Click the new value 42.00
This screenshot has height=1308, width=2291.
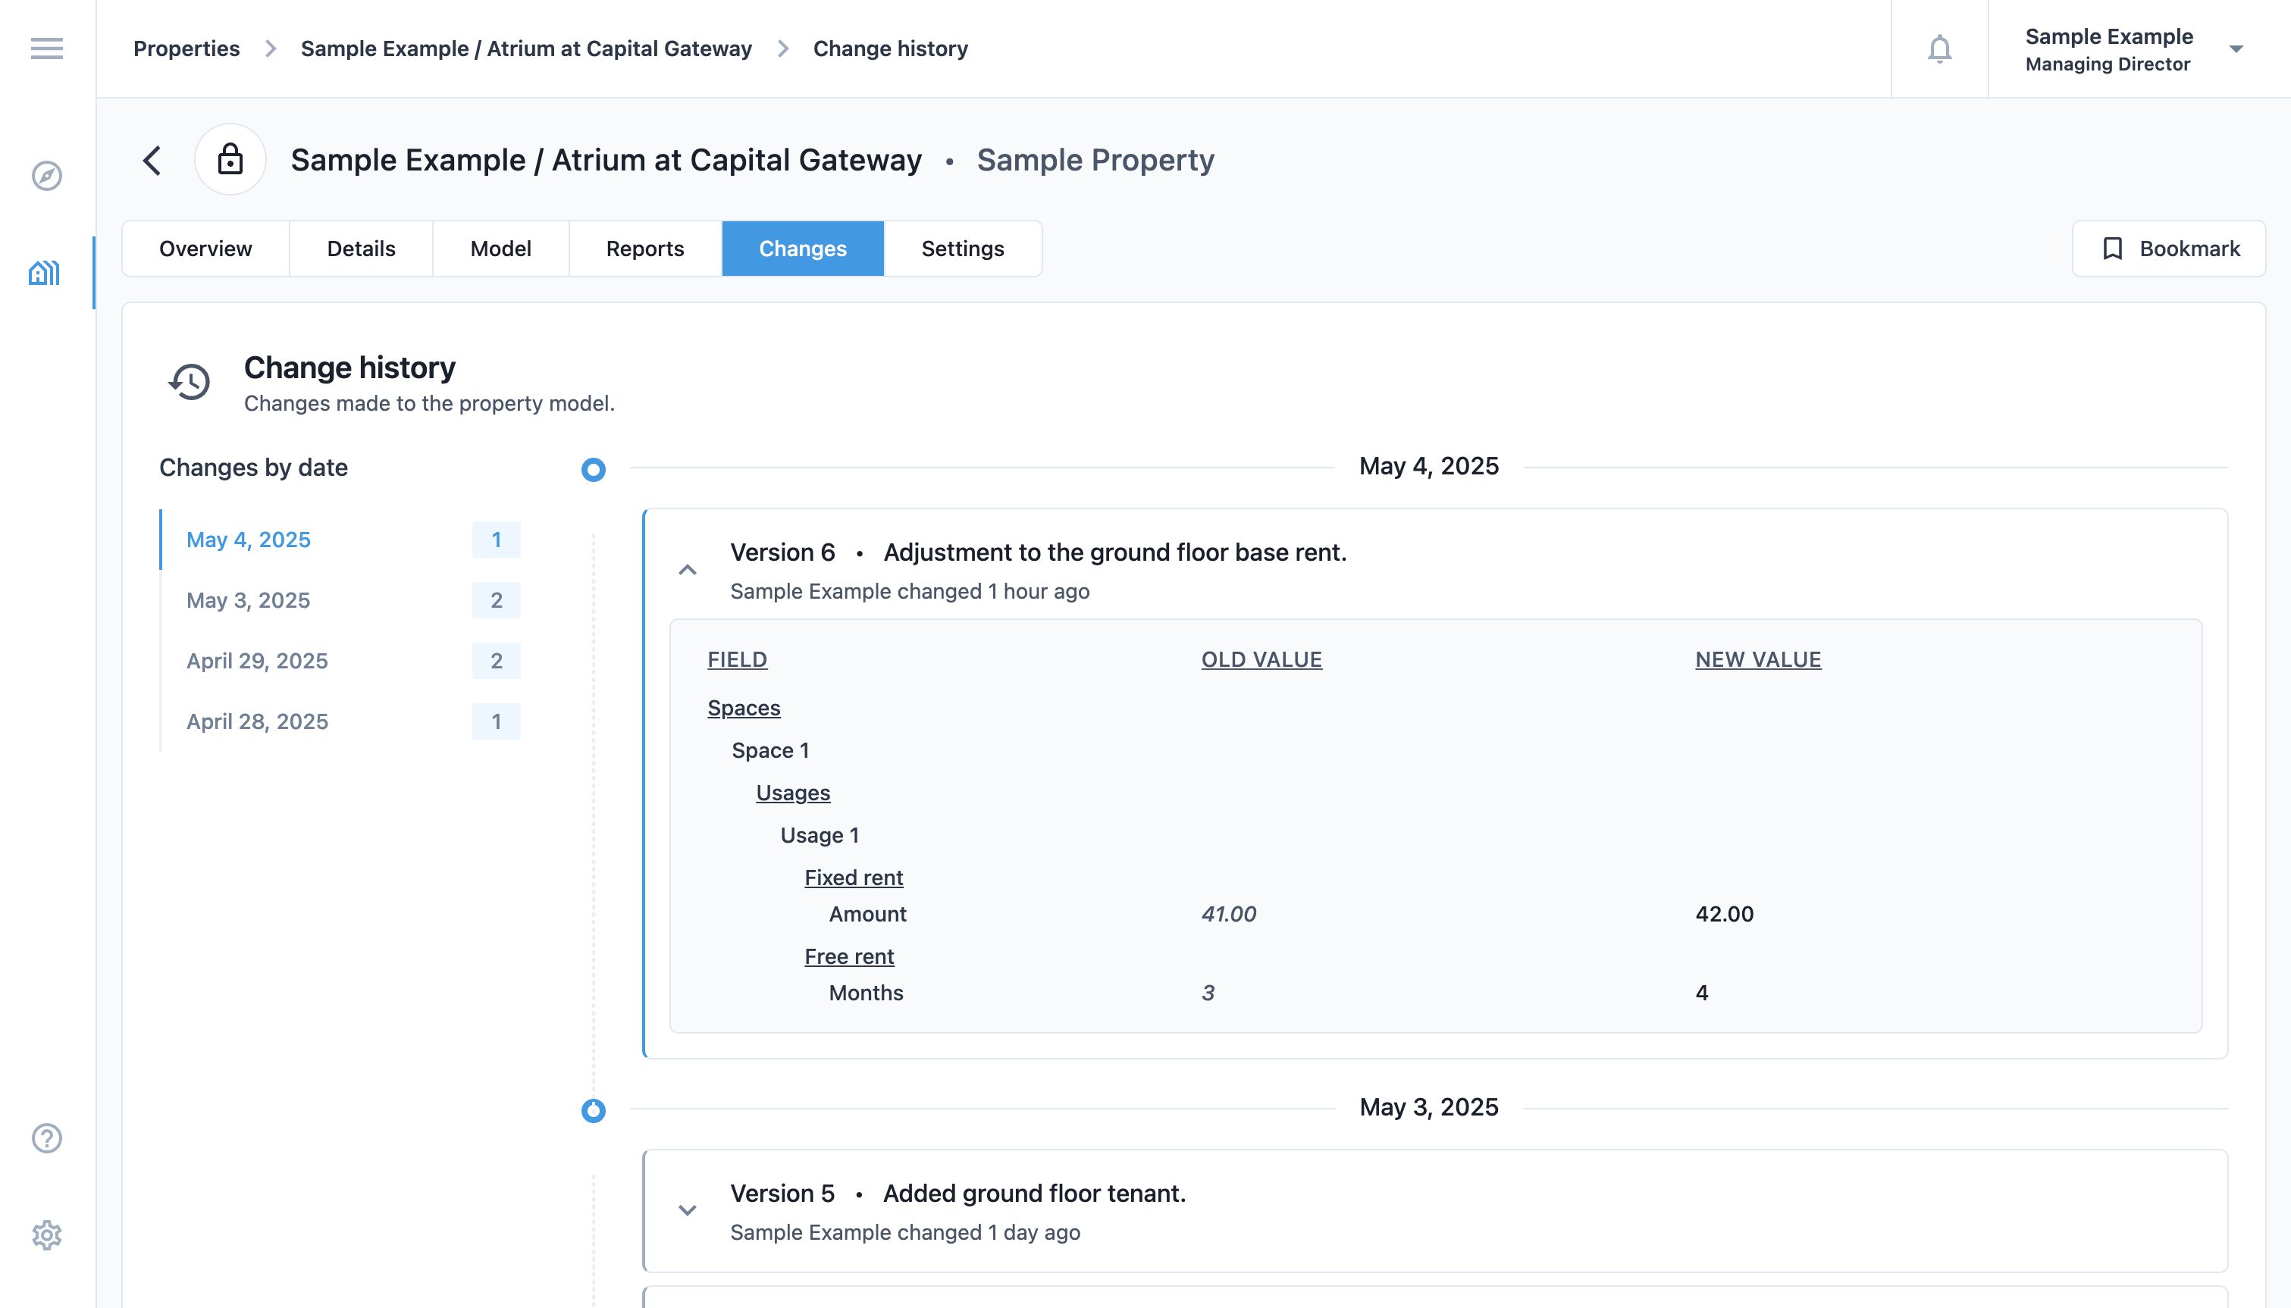tap(1724, 914)
